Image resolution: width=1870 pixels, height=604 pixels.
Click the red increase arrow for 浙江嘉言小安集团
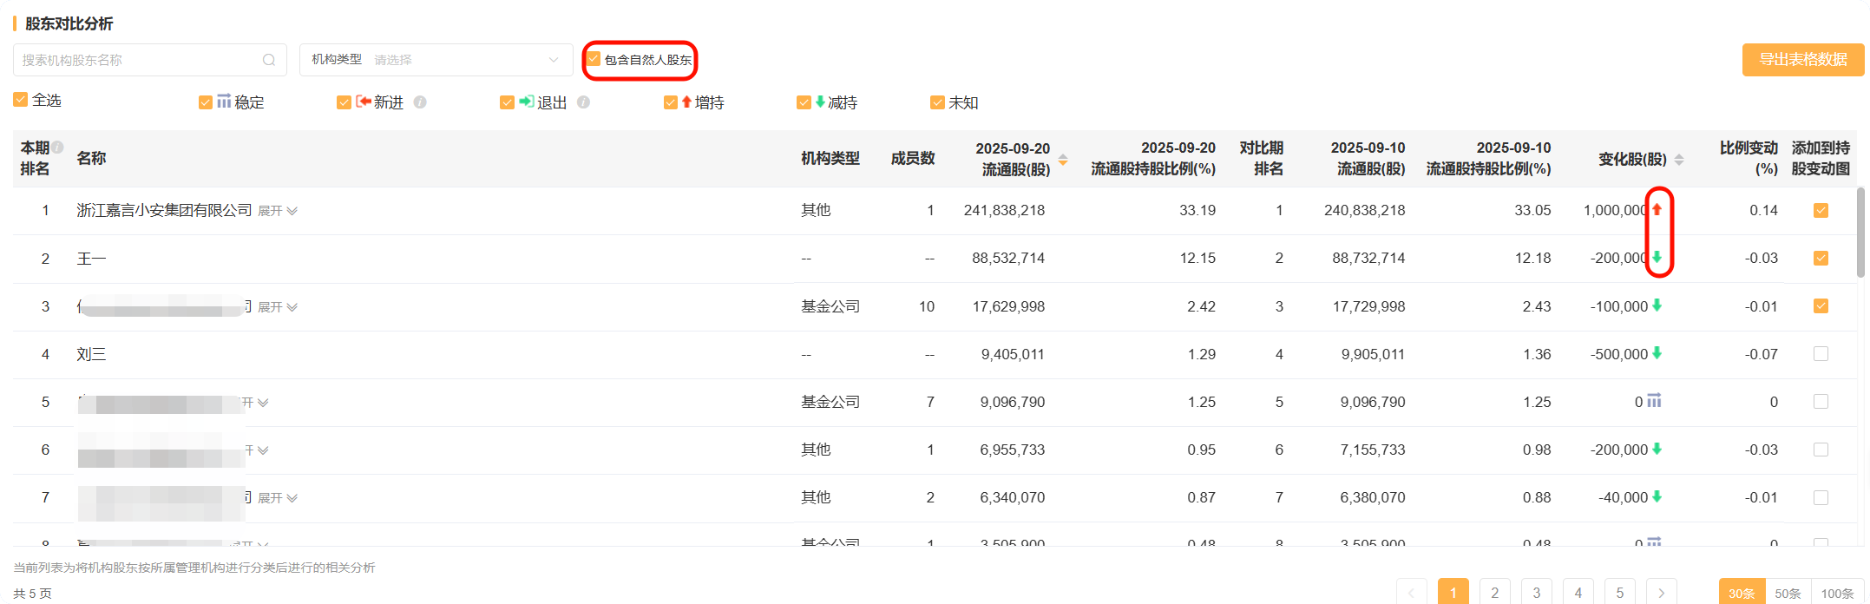pyautogui.click(x=1657, y=209)
